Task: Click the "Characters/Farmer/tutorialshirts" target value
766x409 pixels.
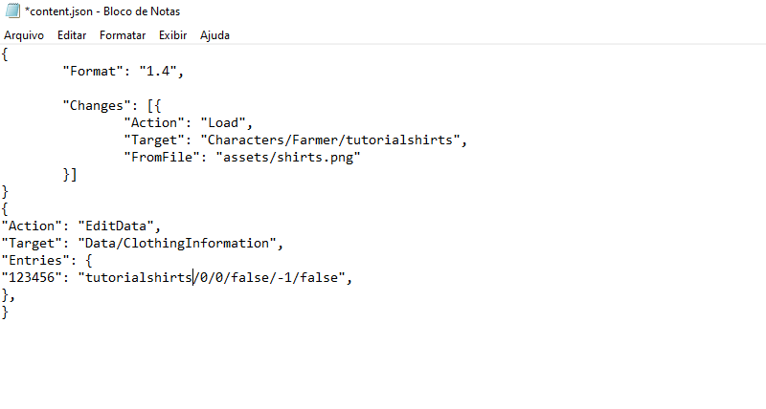Action: point(330,140)
